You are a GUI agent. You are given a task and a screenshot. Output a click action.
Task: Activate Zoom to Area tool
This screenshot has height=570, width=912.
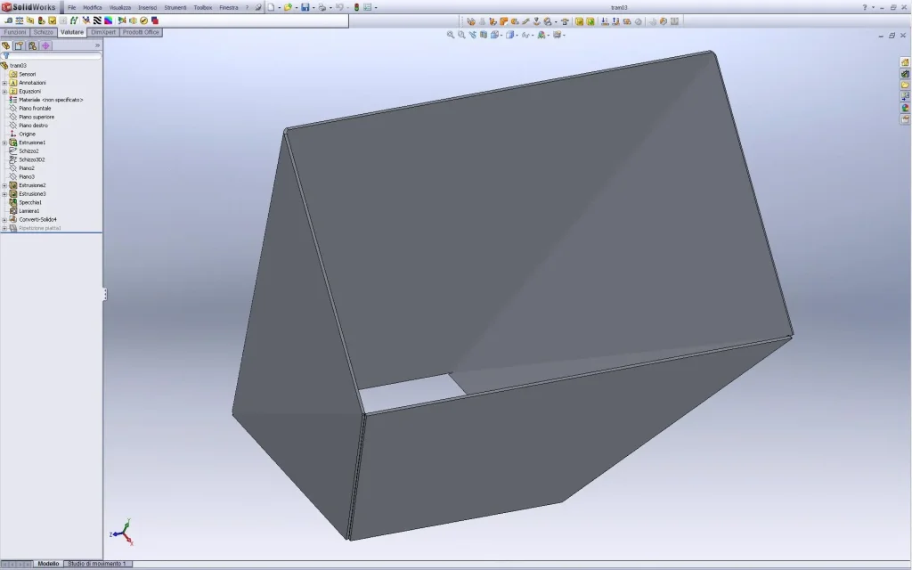tap(461, 35)
